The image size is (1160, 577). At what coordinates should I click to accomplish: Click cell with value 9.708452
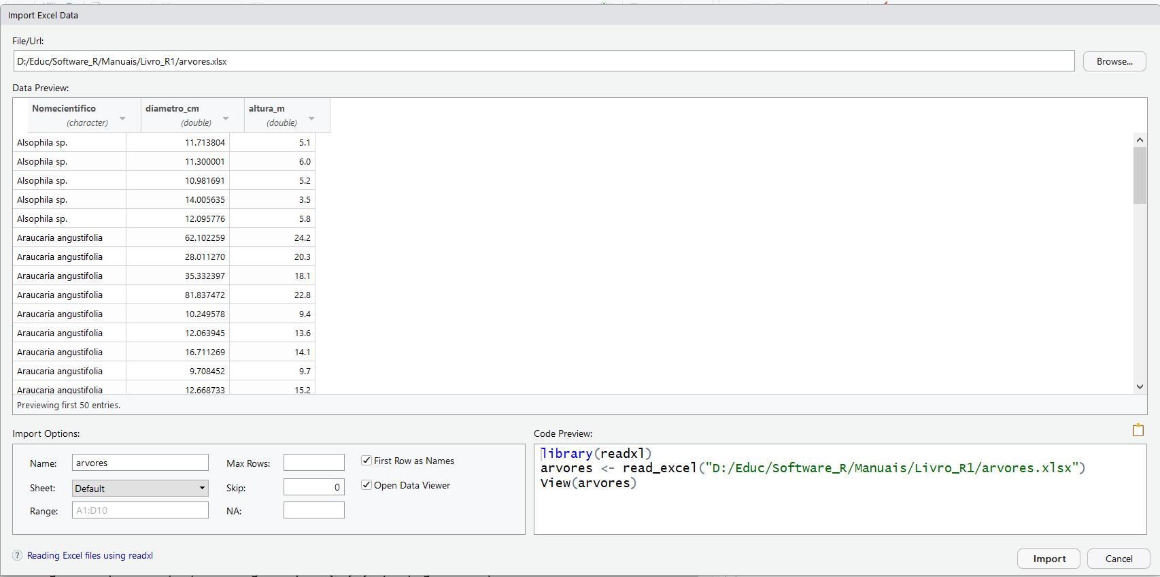[177, 371]
